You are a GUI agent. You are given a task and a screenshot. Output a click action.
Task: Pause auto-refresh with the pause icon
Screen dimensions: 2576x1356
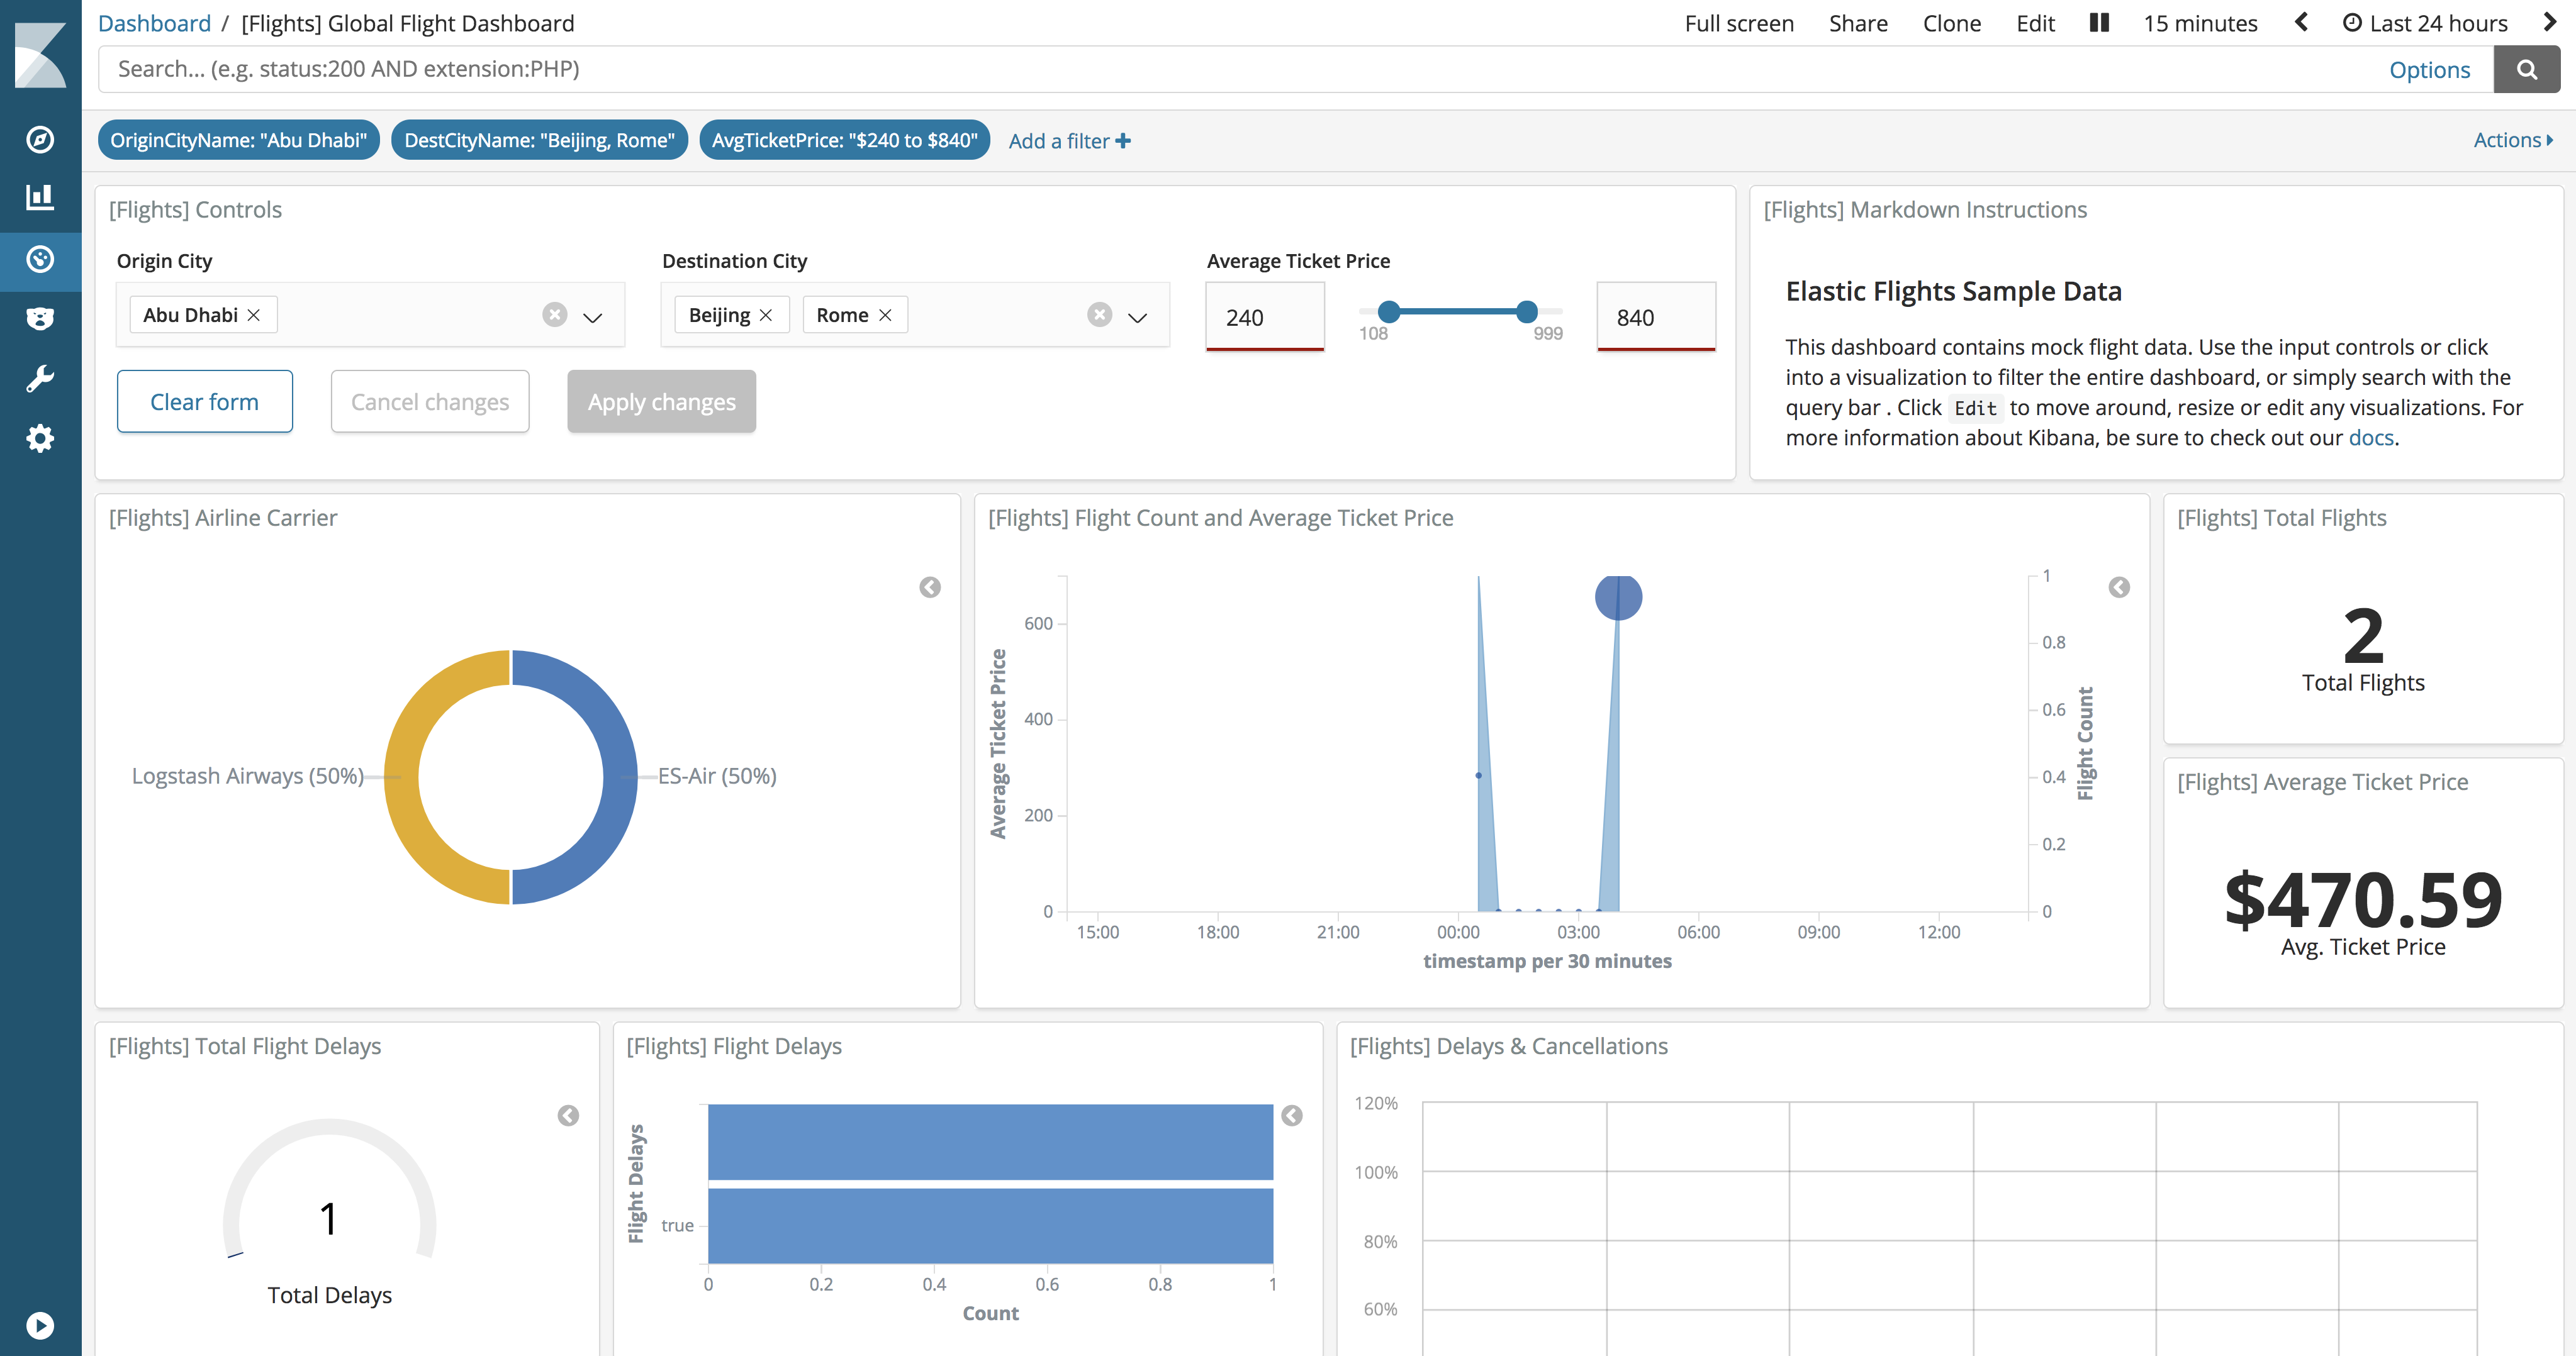coord(2099,23)
